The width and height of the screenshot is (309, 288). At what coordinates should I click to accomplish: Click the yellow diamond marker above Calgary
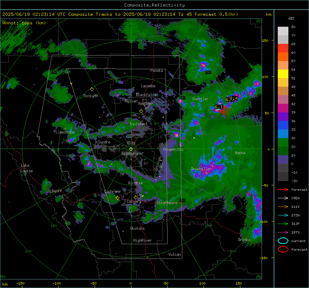(136, 197)
